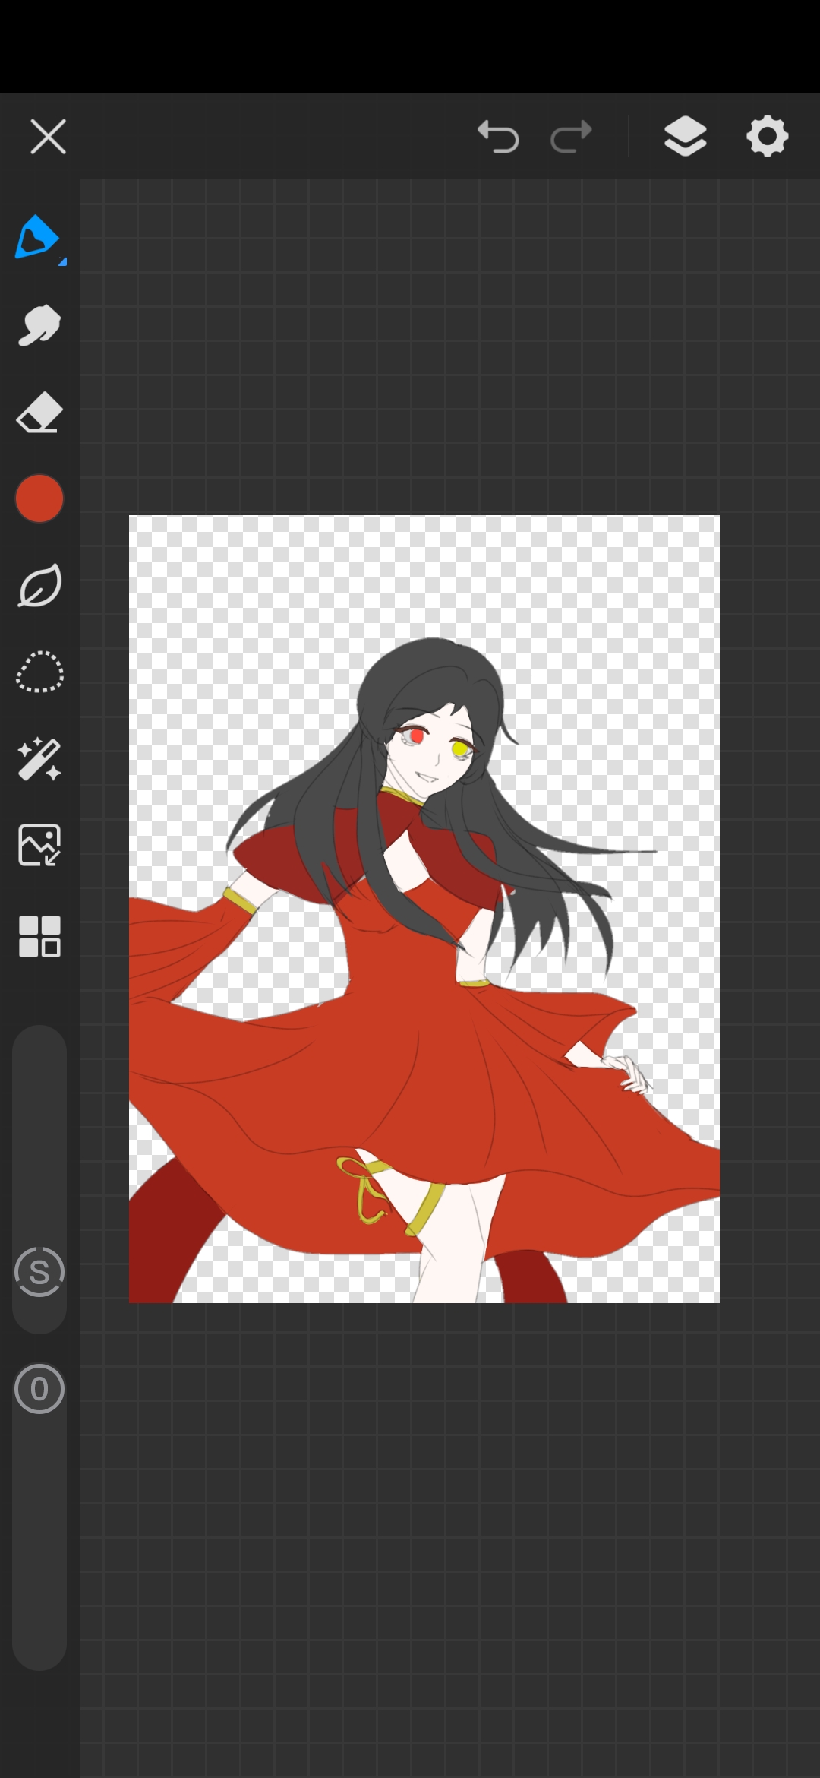Choose the dotted Lasso selection tool
The width and height of the screenshot is (820, 1778).
click(x=39, y=672)
